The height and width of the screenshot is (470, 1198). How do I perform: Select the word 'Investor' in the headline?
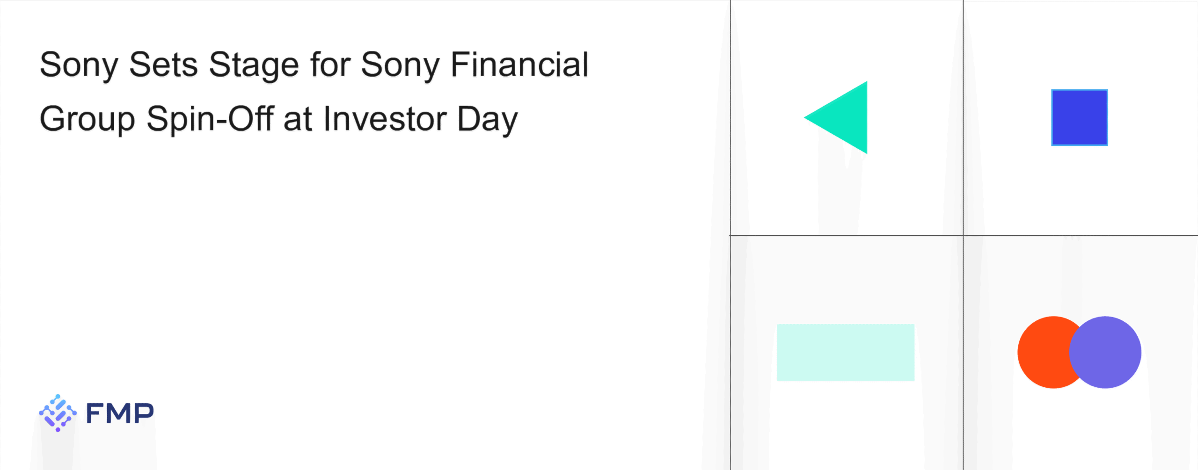pyautogui.click(x=385, y=118)
